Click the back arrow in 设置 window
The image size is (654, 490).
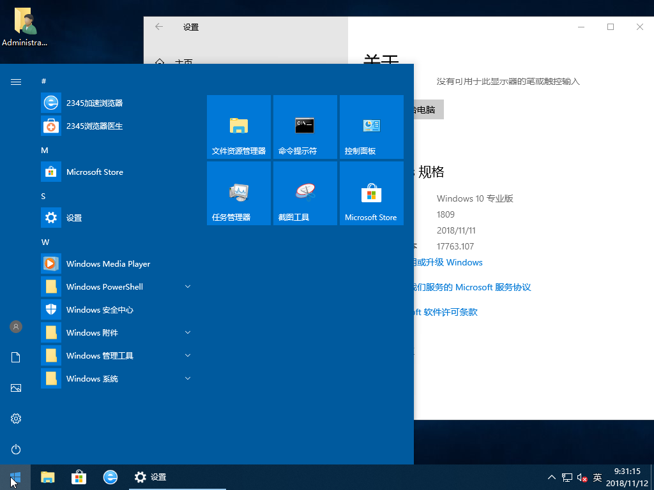pyautogui.click(x=159, y=27)
